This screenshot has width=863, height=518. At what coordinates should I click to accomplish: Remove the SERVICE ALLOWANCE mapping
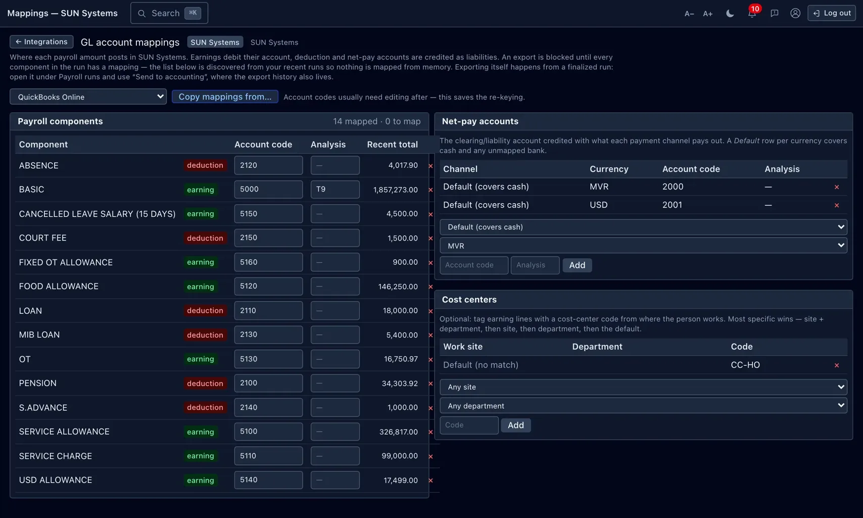[x=430, y=432]
